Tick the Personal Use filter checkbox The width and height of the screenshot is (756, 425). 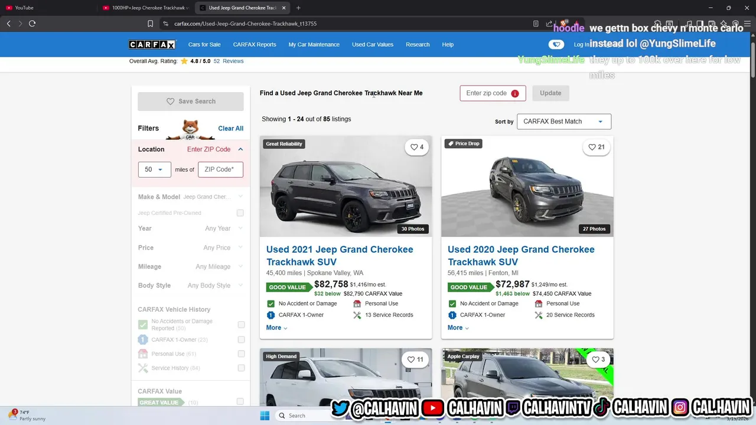pos(241,354)
